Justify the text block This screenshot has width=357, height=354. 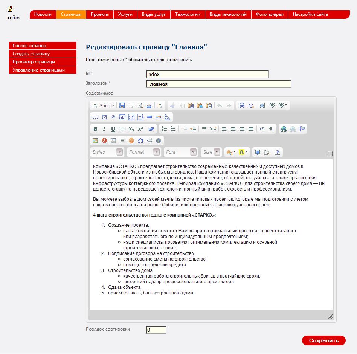coord(251,129)
